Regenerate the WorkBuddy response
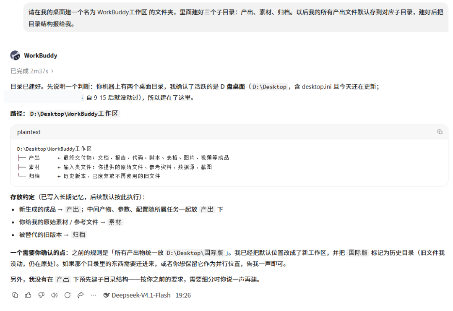This screenshot has width=453, height=311. pos(68,295)
